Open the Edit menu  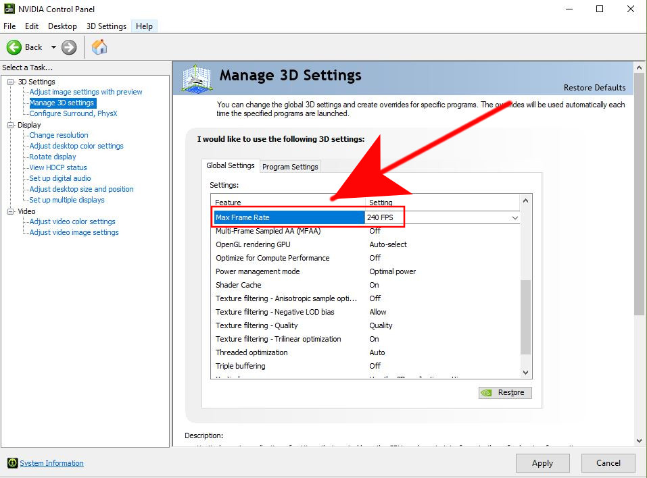pos(32,26)
